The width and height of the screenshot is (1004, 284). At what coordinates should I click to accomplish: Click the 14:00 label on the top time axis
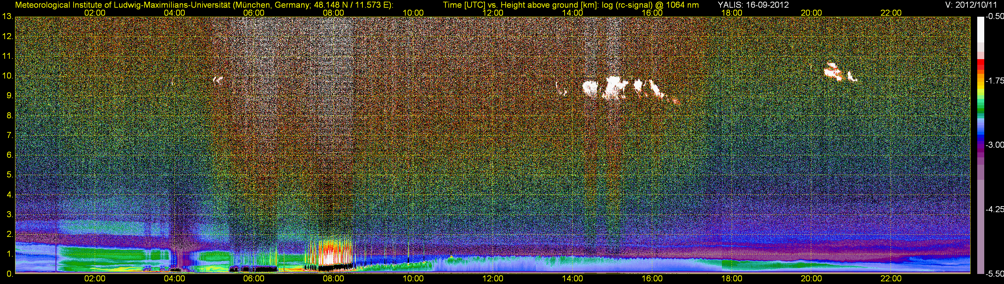[572, 13]
